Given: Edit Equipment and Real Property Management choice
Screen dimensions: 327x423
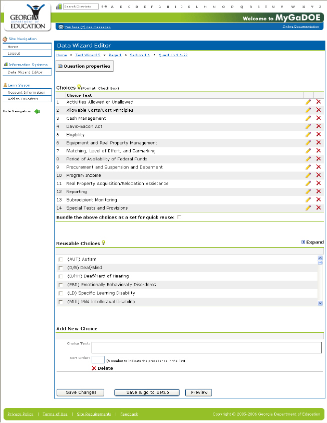Looking at the screenshot, I should tap(308, 143).
